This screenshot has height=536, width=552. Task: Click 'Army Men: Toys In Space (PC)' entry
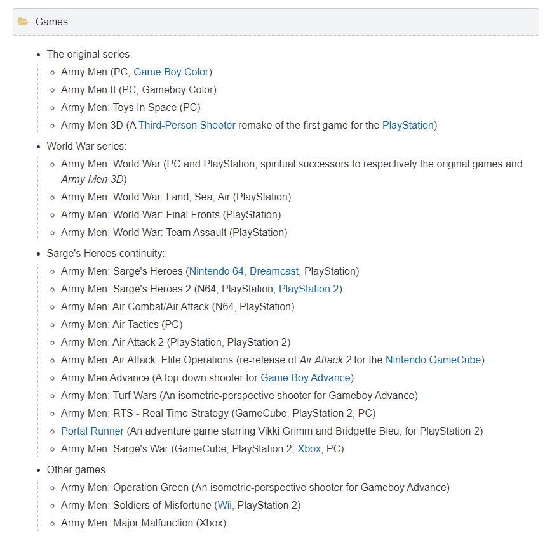point(131,108)
